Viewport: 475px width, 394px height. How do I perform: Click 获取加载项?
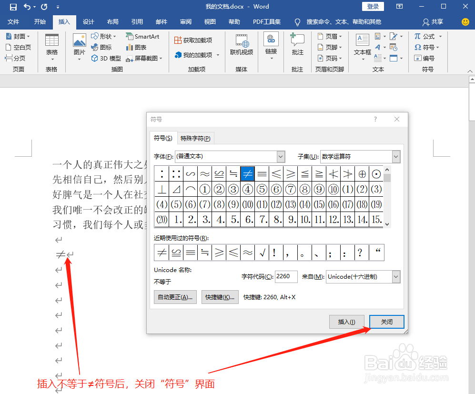point(193,40)
